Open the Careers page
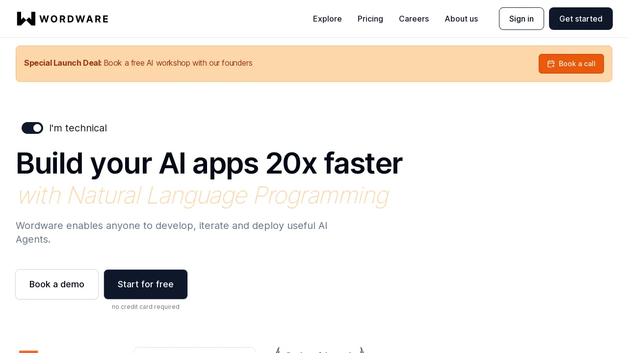Viewport: 628px width, 353px height. [414, 19]
